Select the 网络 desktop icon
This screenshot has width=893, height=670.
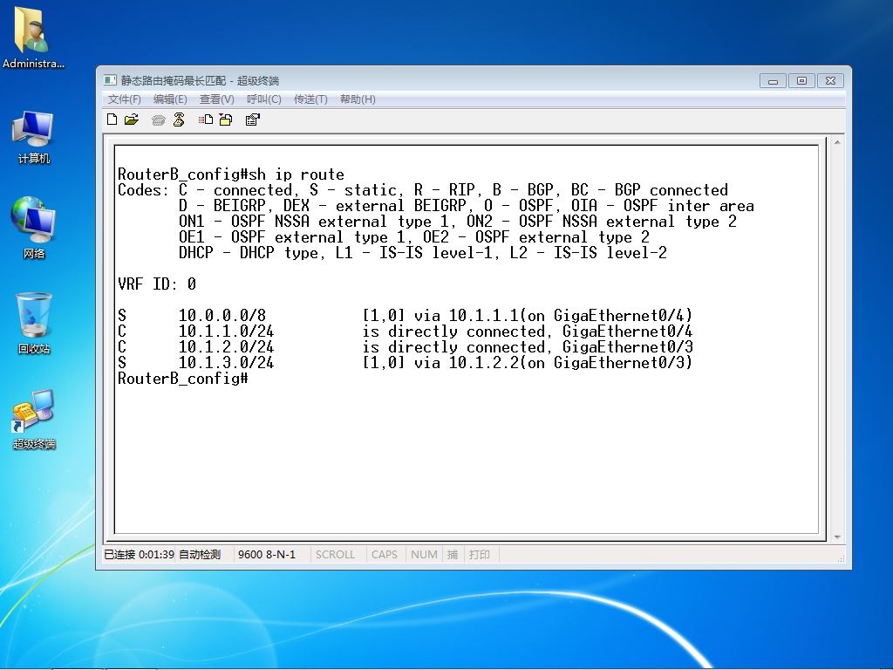point(34,228)
